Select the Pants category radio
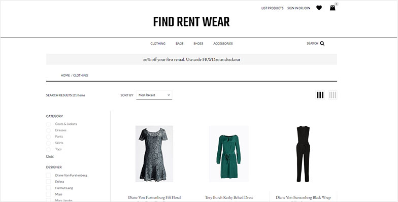This screenshot has height=202, width=398. coord(48,137)
